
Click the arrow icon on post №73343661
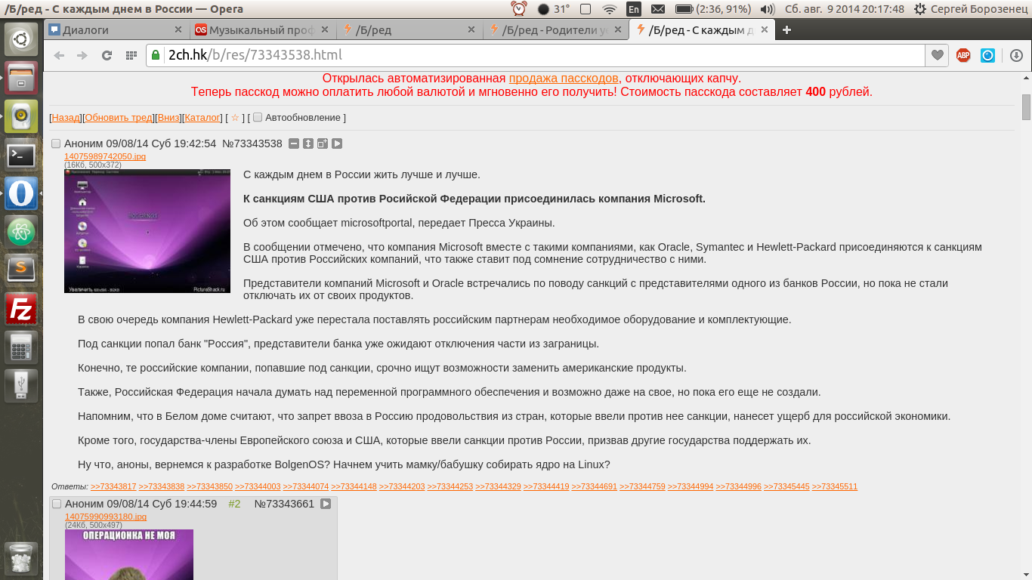pos(326,504)
